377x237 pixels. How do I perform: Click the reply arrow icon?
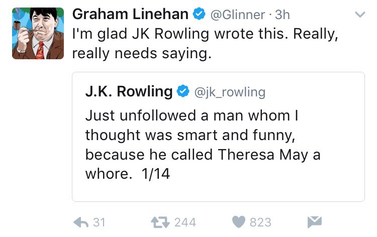tap(81, 222)
